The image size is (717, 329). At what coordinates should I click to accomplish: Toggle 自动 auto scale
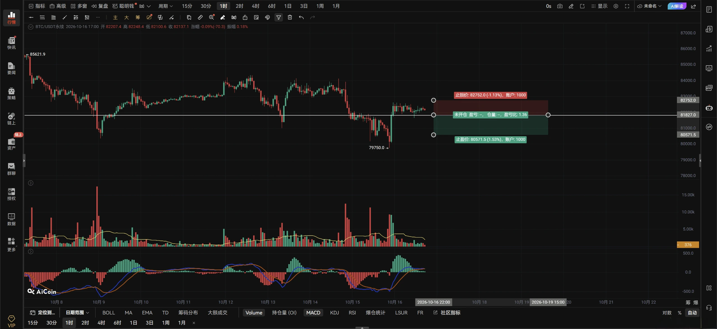click(692, 312)
